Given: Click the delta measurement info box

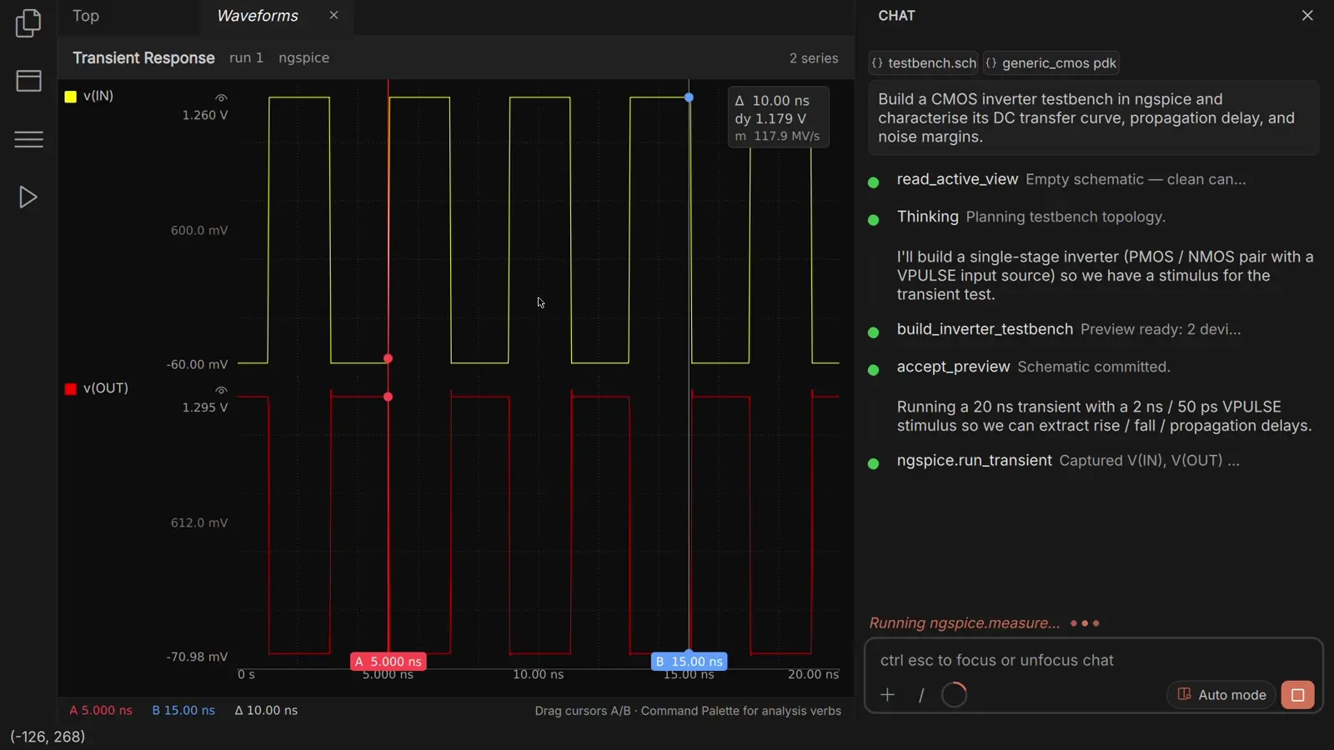Looking at the screenshot, I should coord(778,117).
